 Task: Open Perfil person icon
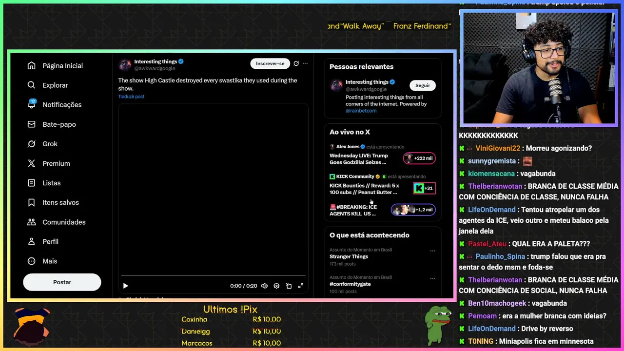pyautogui.click(x=32, y=241)
